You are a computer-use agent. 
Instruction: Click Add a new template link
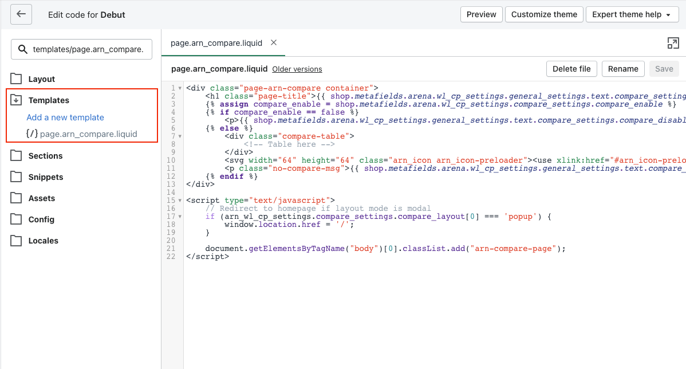pyautogui.click(x=65, y=117)
